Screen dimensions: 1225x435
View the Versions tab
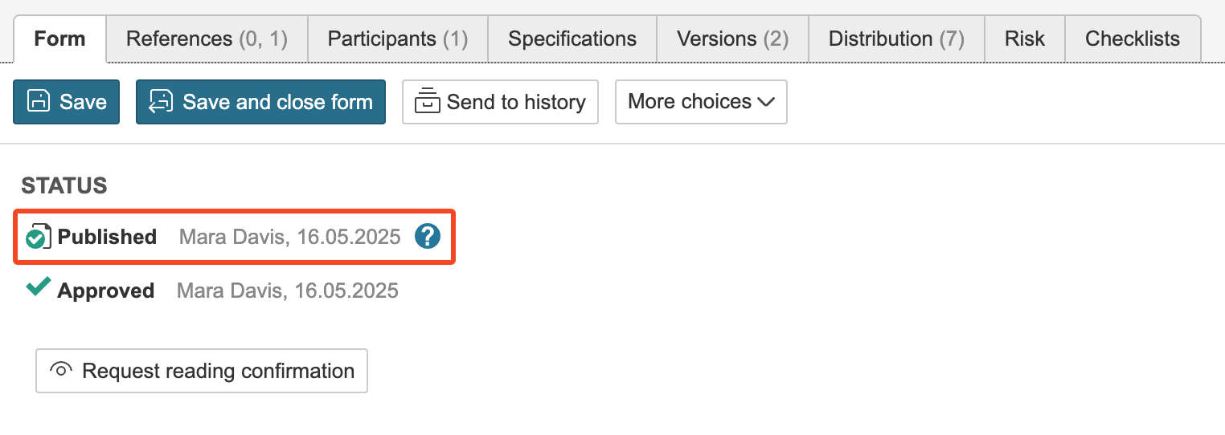click(732, 39)
